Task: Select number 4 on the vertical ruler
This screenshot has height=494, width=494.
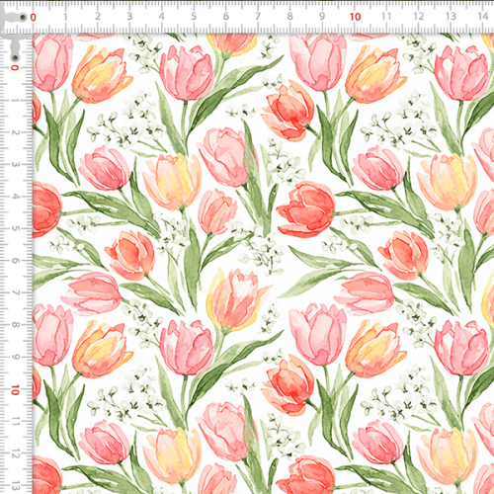Action: pos(16,197)
